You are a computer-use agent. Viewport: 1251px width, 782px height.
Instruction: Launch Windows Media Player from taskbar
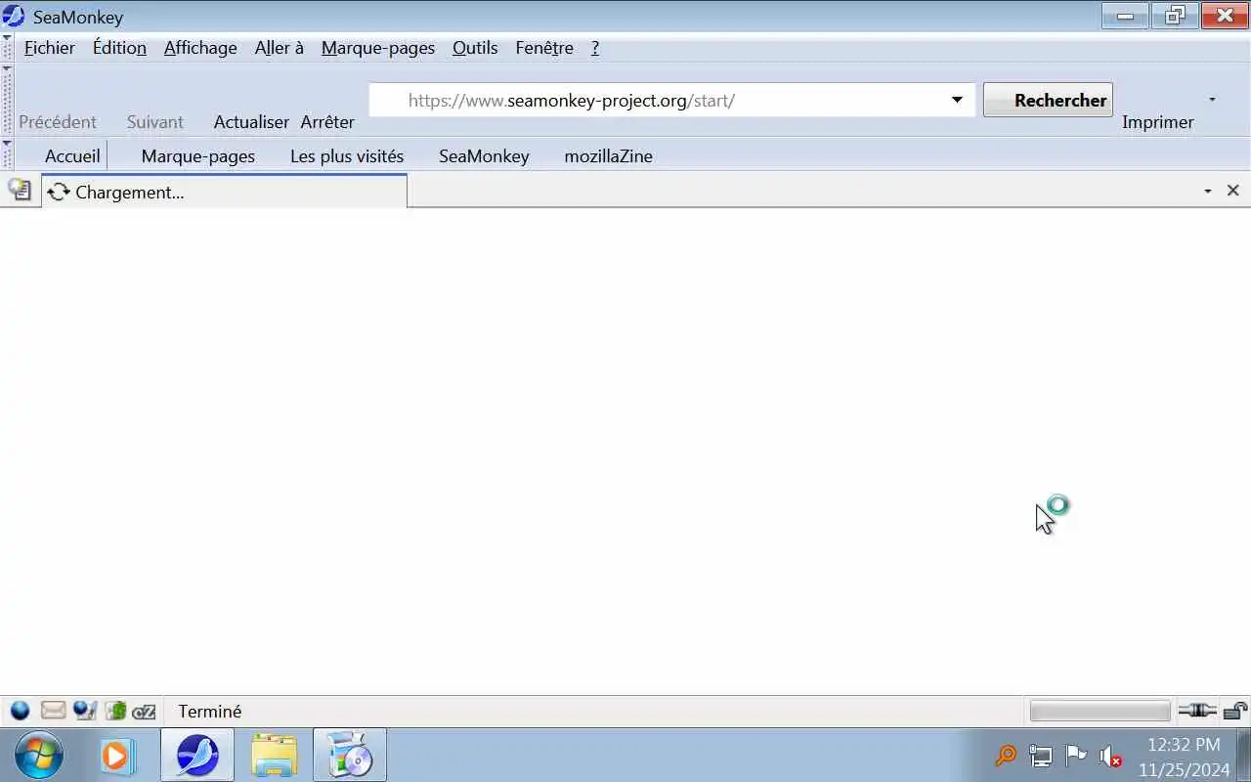point(116,756)
